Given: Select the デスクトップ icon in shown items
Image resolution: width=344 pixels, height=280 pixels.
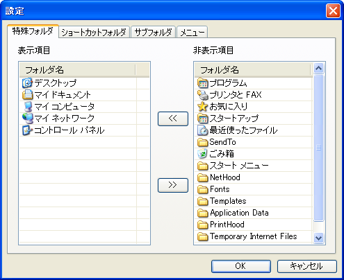Looking at the screenshot, I should pyautogui.click(x=27, y=83).
